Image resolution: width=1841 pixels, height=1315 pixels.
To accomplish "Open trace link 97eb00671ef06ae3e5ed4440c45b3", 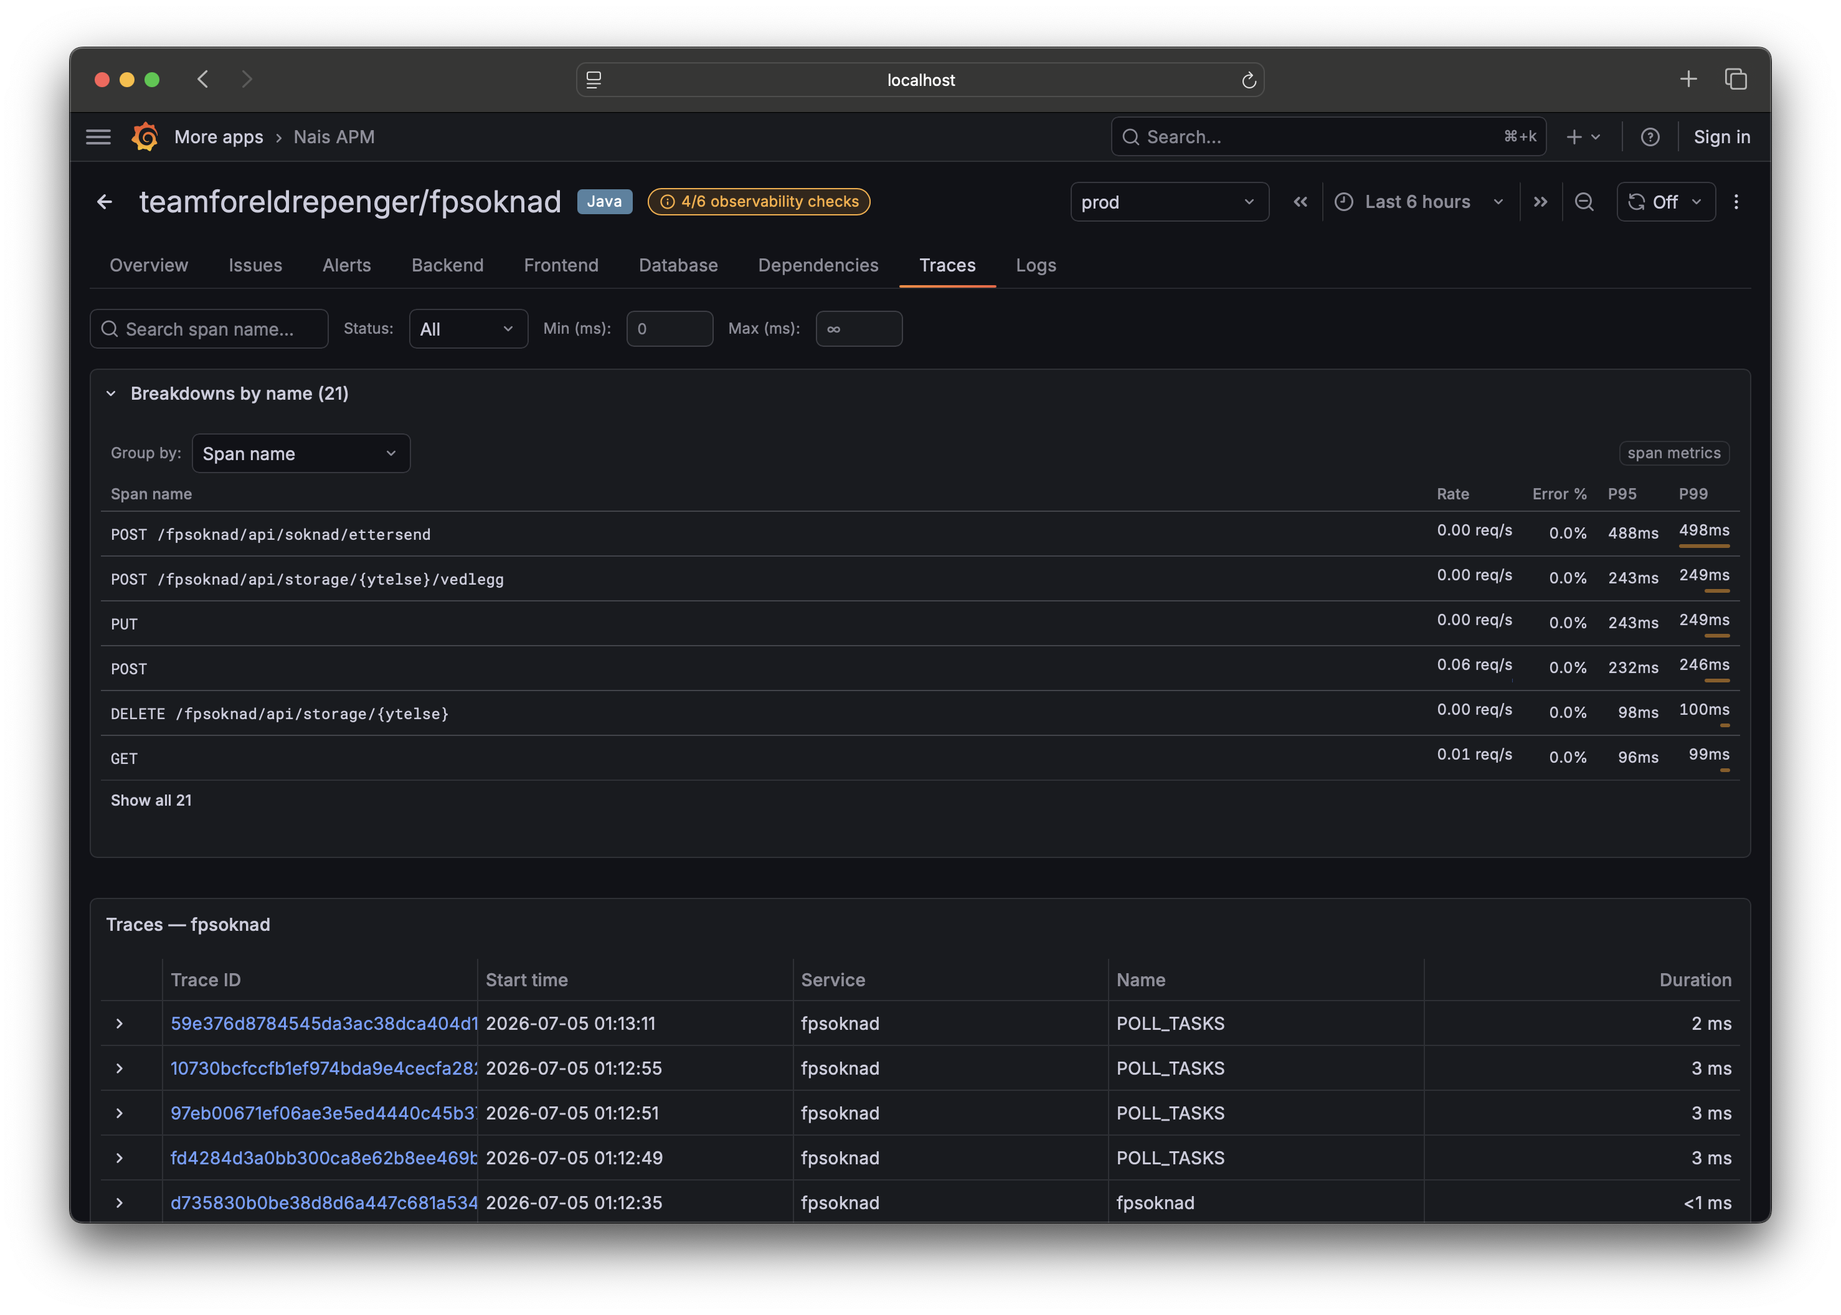I will coord(324,1113).
